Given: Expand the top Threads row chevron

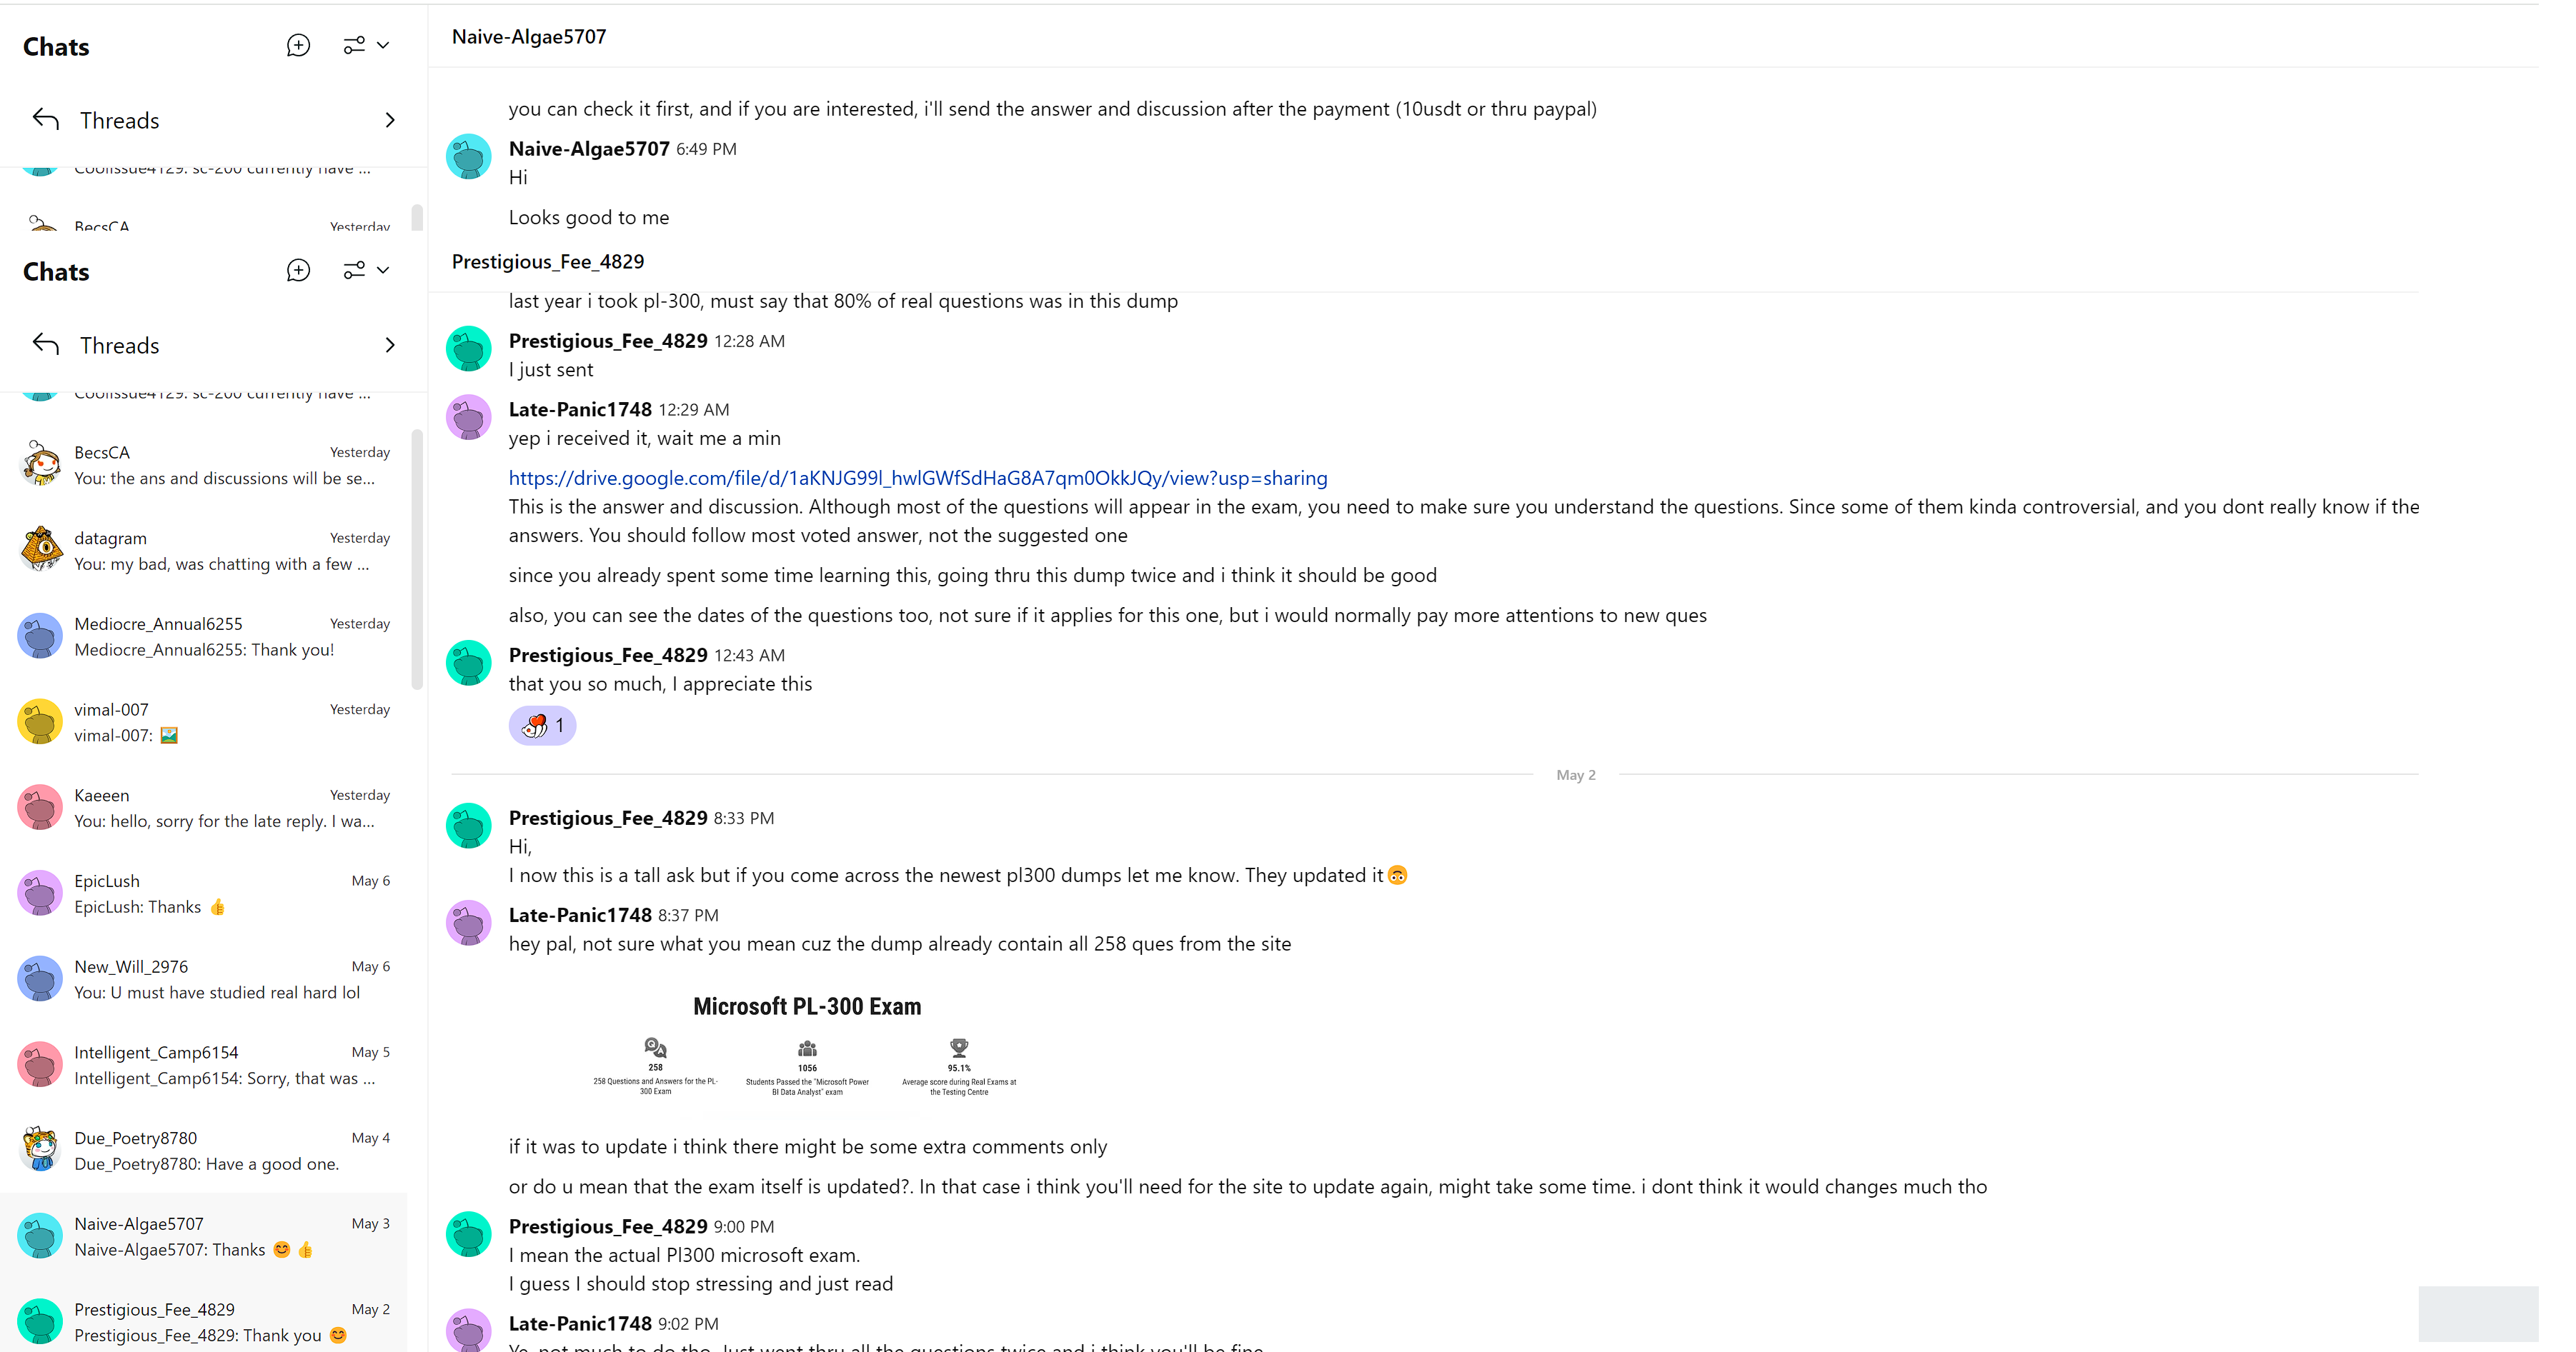Looking at the screenshot, I should [390, 121].
